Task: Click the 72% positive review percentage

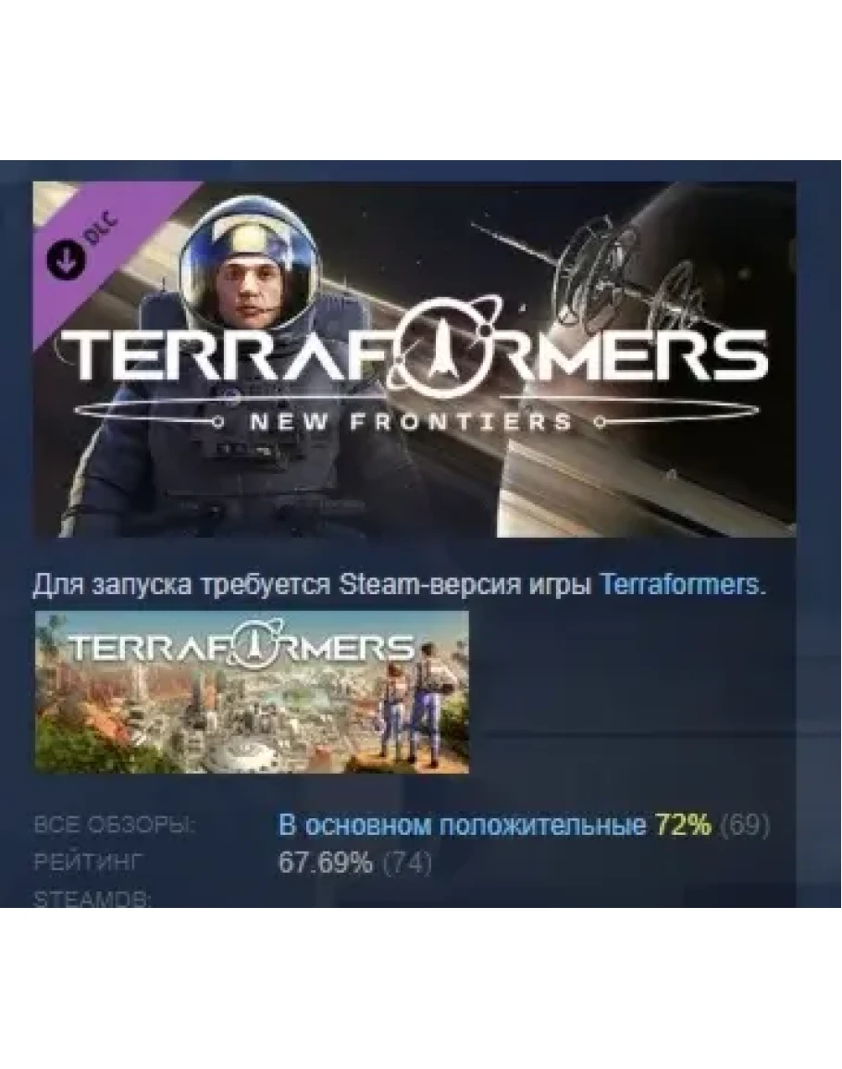Action: 683,826
